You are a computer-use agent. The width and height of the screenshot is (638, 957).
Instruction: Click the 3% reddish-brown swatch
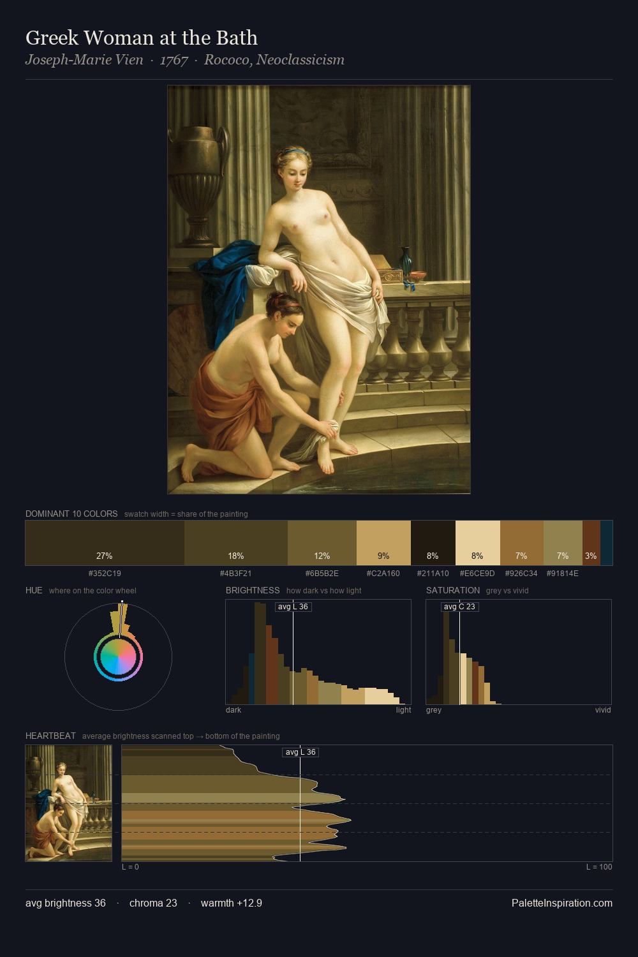click(591, 543)
